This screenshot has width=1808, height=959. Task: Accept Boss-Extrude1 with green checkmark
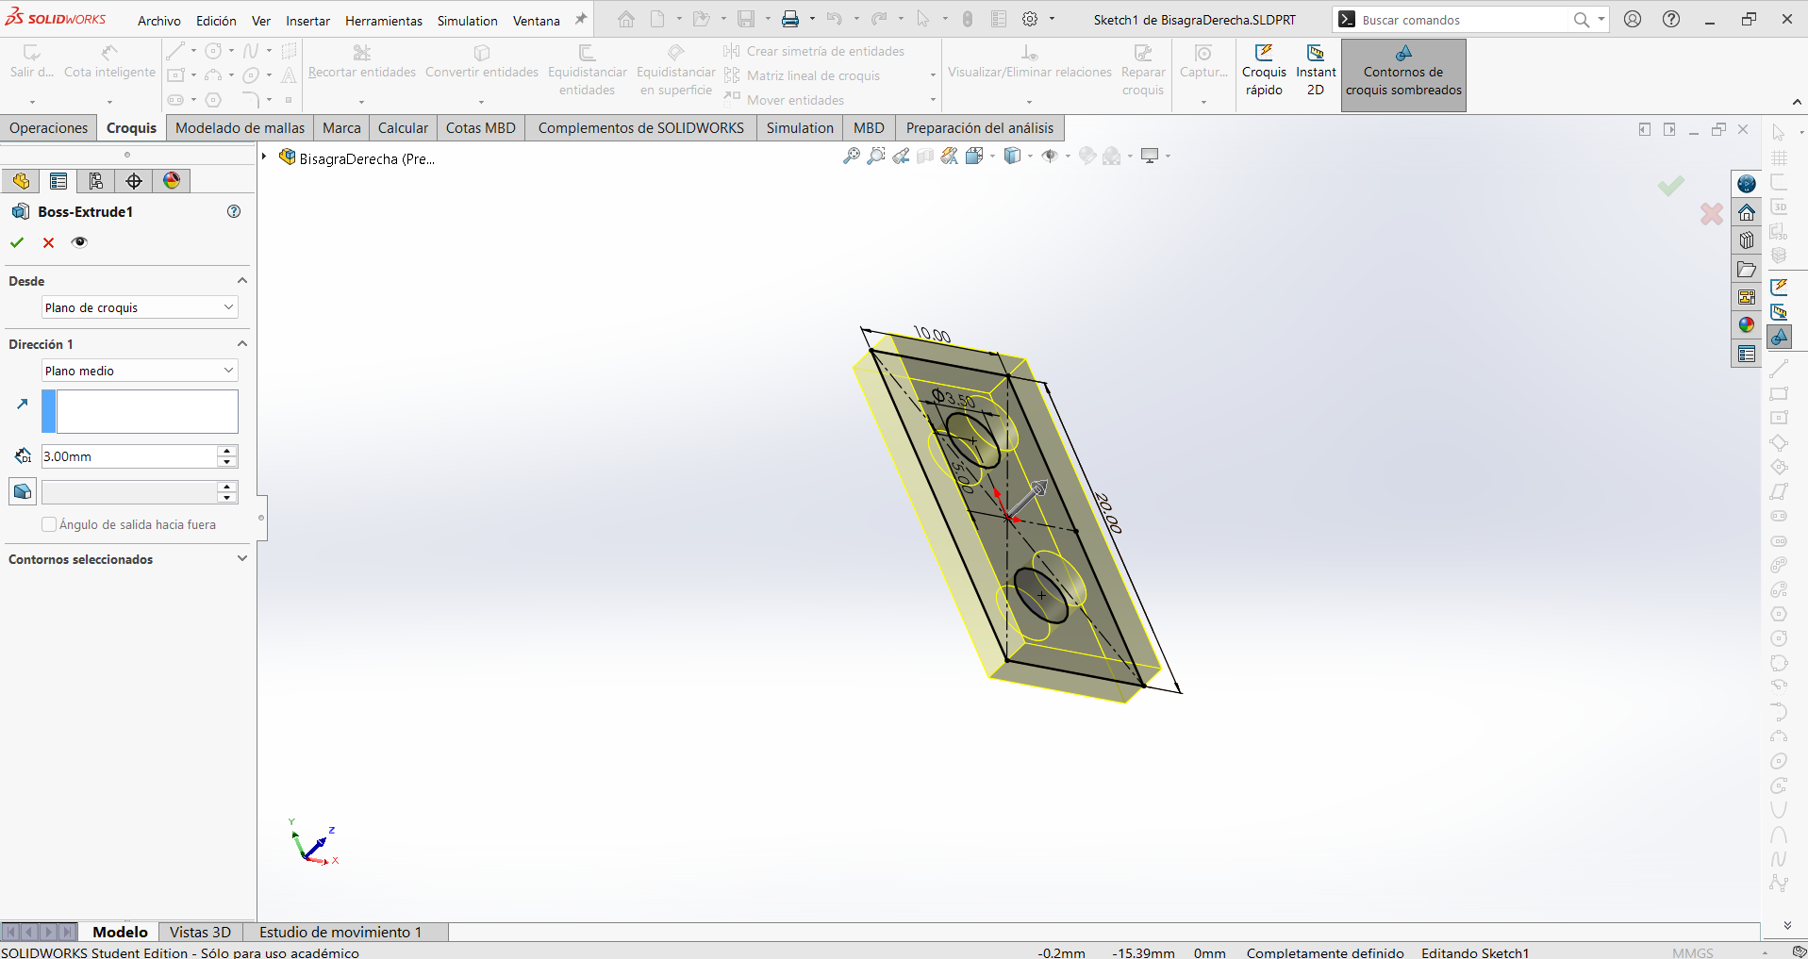17,242
